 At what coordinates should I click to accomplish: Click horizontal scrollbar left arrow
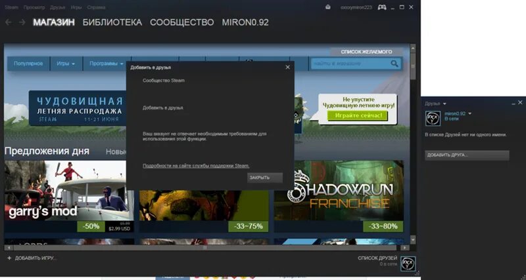click(9, 248)
